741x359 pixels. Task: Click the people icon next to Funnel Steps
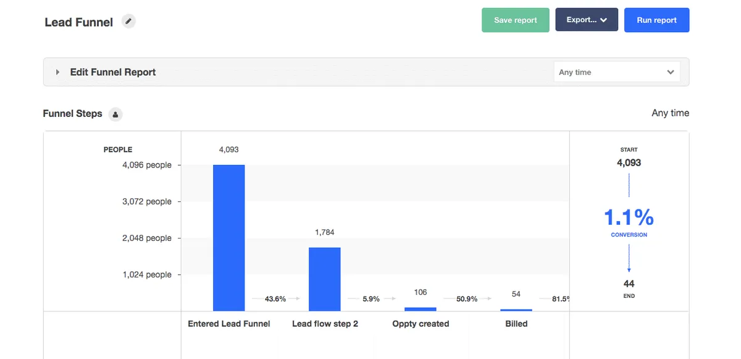click(x=115, y=114)
